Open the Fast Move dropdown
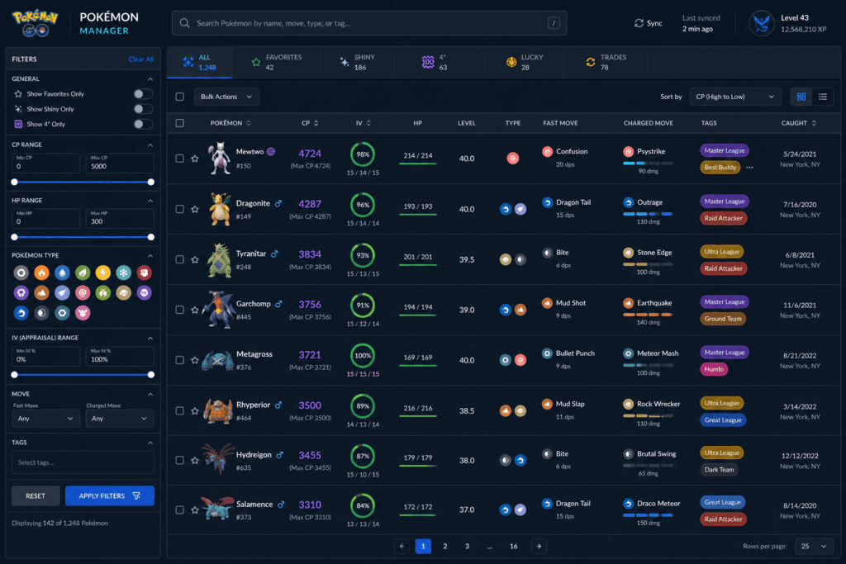846x564 pixels. [46, 419]
